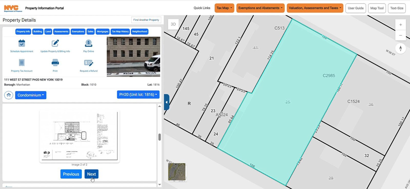The width and height of the screenshot is (410, 189).
Task: Select the highlighted lot 25 on map
Action: [288, 102]
